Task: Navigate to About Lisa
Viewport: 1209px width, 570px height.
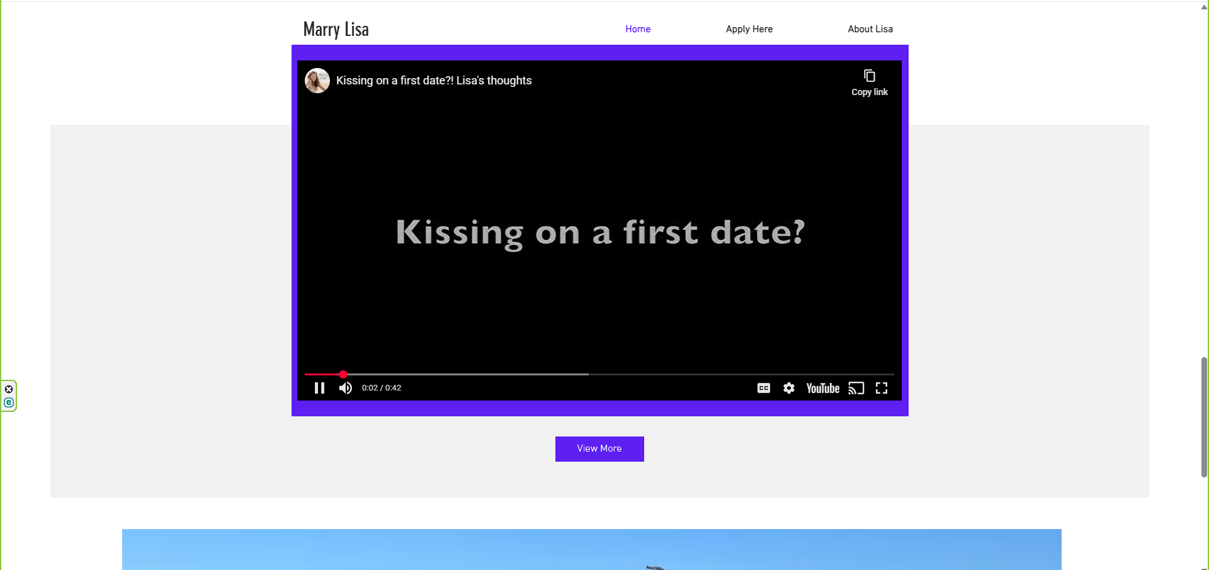Action: point(870,29)
